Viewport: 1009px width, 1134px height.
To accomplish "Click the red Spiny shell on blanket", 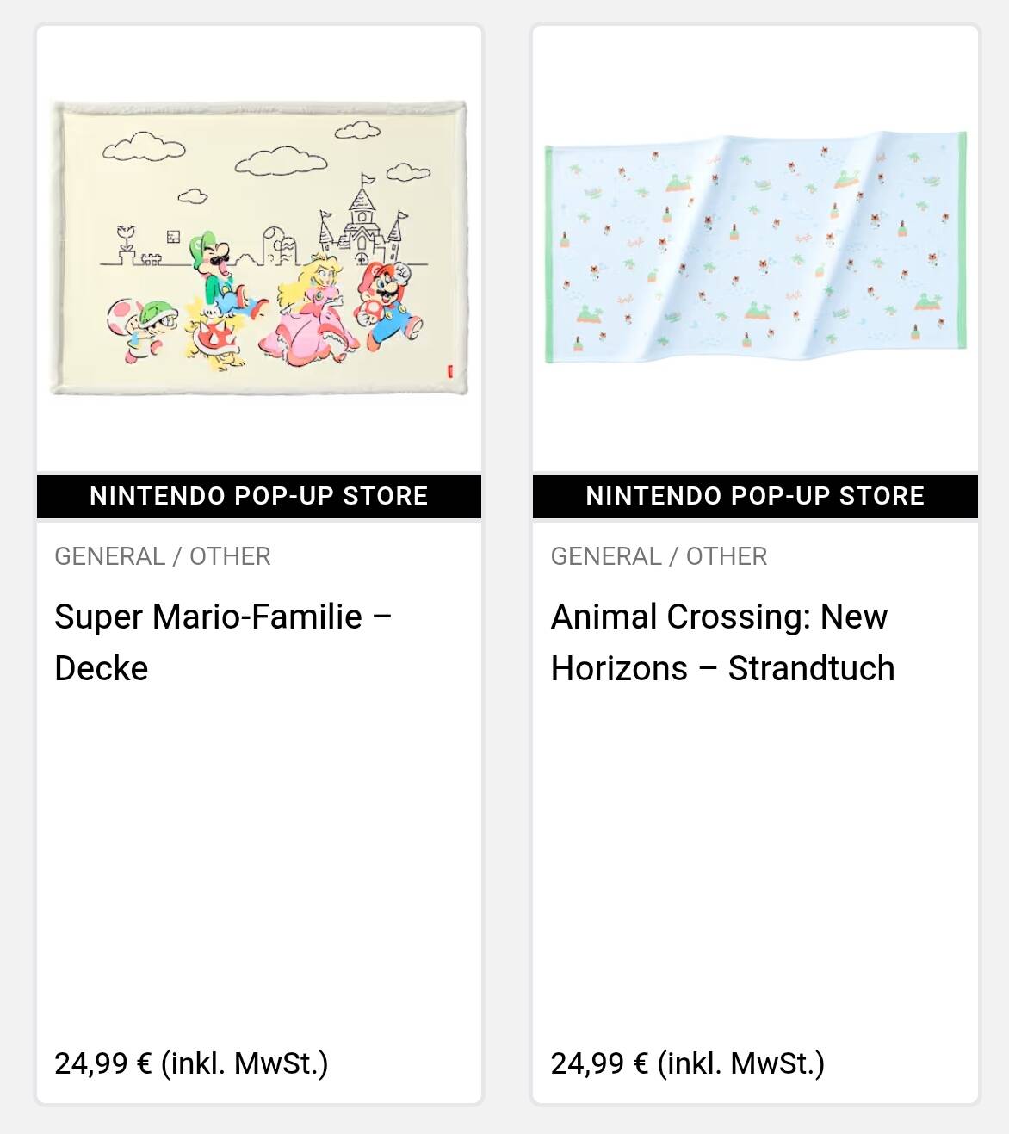I will 215,338.
